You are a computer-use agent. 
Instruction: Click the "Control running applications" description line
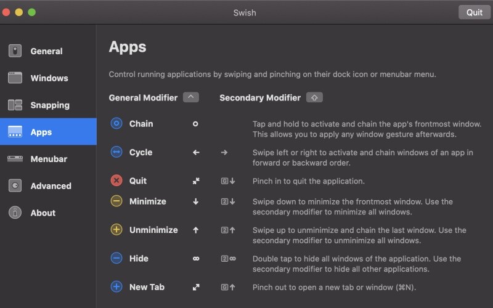pyautogui.click(x=272, y=75)
